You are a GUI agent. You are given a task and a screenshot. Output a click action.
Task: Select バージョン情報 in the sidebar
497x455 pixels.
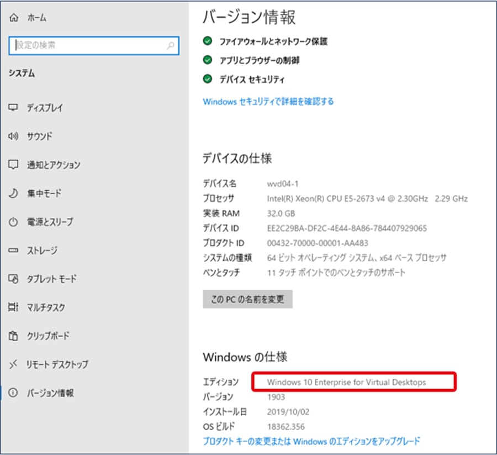50,393
